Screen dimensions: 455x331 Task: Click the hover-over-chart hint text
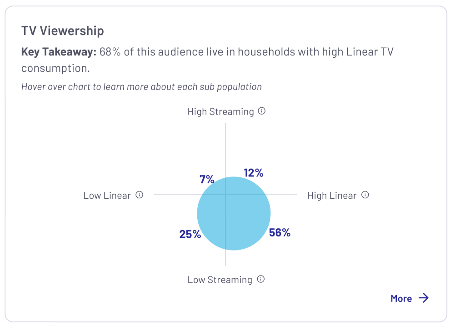point(141,86)
